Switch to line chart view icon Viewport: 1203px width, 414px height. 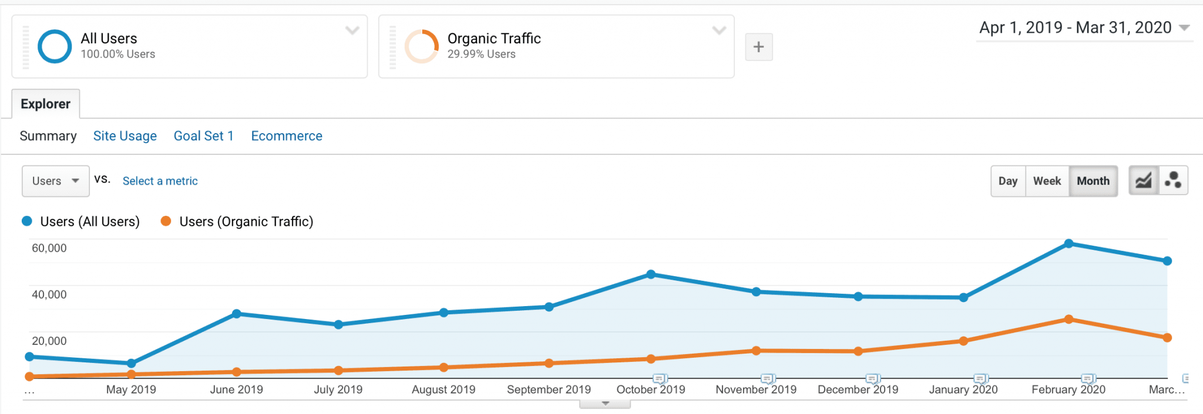coord(1143,181)
